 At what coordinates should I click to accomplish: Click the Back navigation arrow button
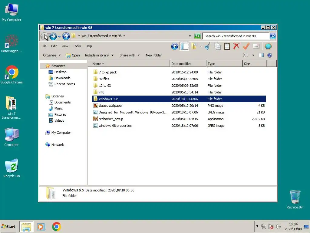[45, 36]
